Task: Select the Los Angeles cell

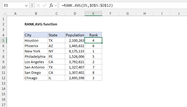Action: pos(36,62)
